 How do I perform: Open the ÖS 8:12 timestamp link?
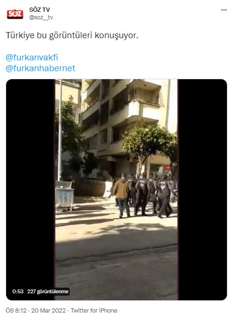click(16, 310)
